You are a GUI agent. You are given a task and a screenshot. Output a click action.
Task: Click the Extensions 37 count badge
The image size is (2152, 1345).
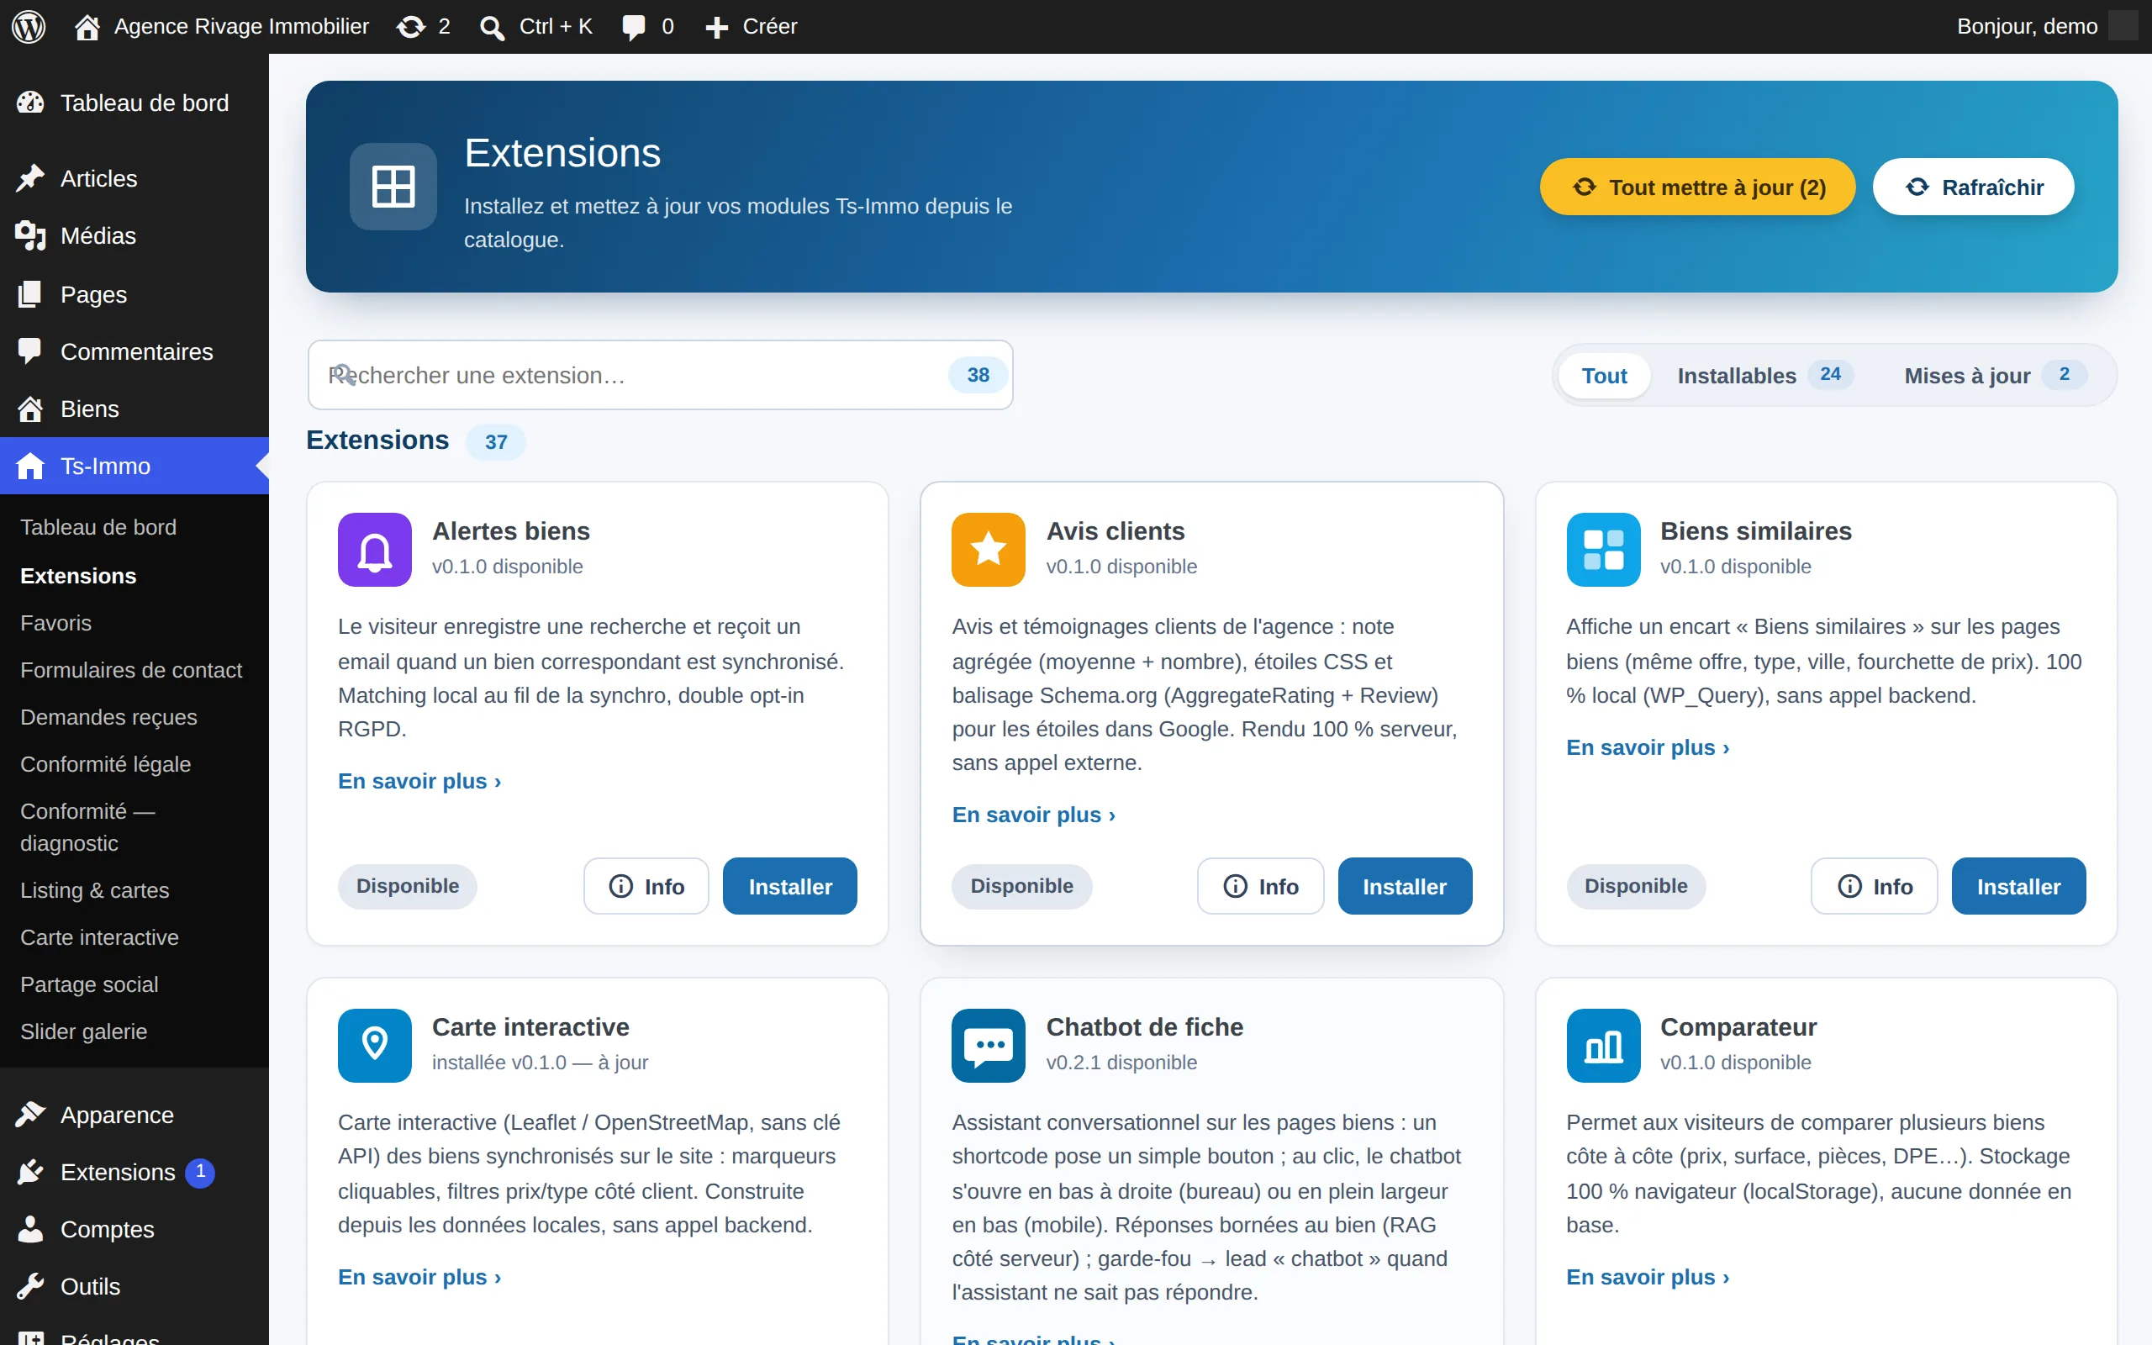point(496,442)
